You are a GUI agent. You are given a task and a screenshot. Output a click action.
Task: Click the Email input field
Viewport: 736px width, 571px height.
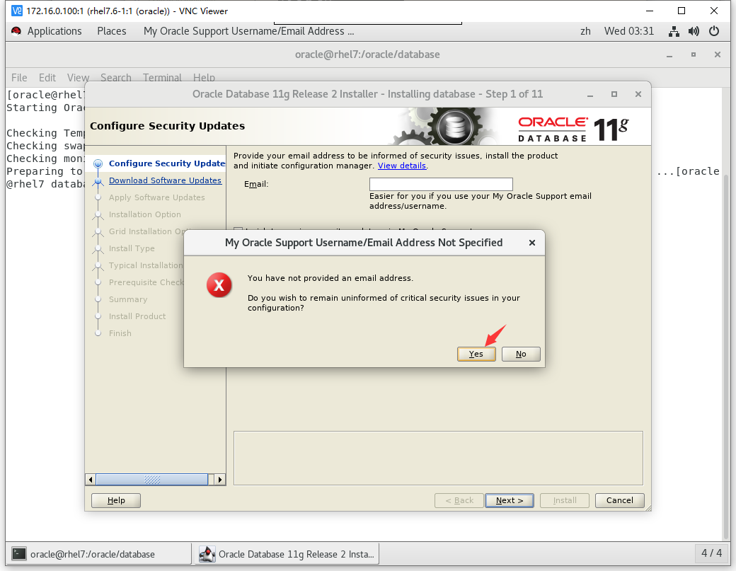click(x=441, y=184)
